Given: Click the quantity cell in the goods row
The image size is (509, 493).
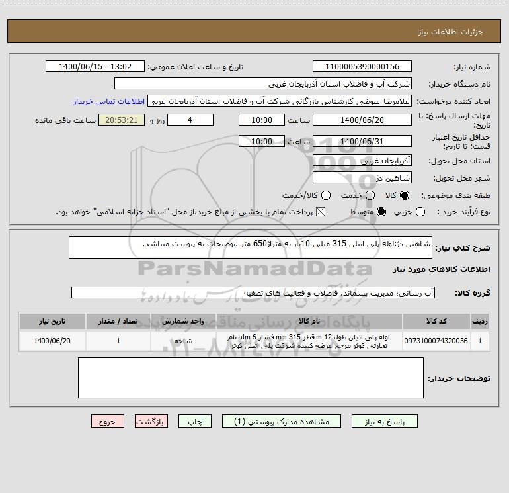Looking at the screenshot, I should tap(118, 341).
